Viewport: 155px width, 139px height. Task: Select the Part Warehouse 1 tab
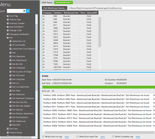click(x=63, y=3)
